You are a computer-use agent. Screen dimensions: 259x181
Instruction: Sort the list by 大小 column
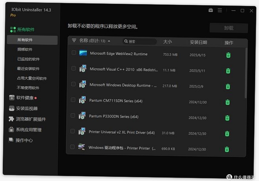[167, 42]
